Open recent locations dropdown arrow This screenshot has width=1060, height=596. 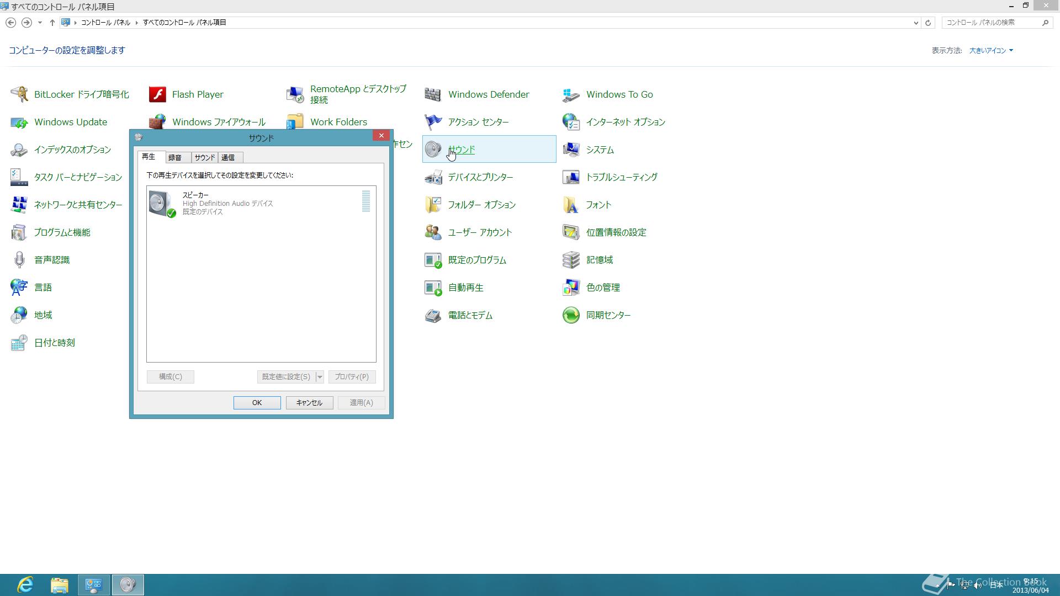[x=40, y=23]
